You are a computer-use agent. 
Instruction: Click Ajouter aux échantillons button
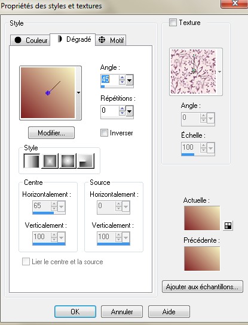pyautogui.click(x=203, y=287)
